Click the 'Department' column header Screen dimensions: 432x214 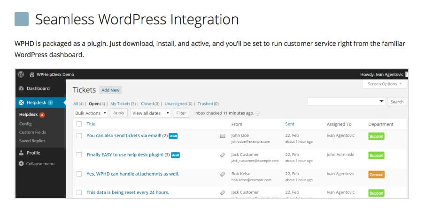[381, 125]
